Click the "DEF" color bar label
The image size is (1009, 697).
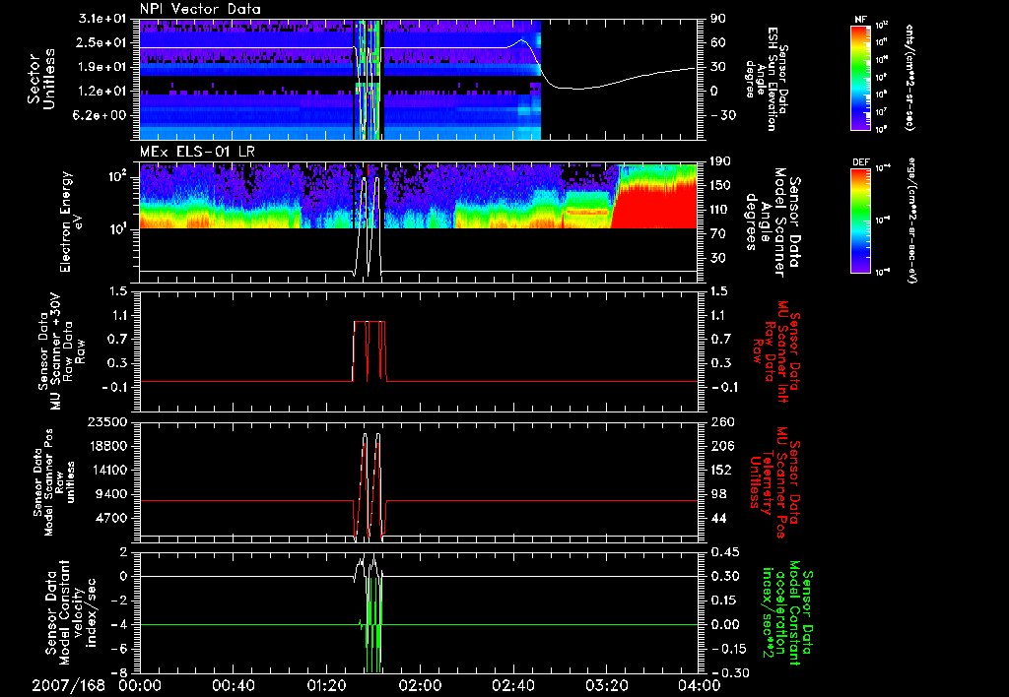click(860, 162)
